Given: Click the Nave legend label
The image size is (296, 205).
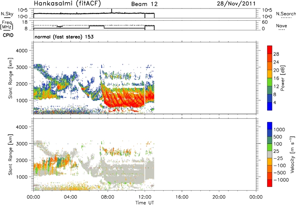Looking at the screenshot, I should tap(282, 26).
